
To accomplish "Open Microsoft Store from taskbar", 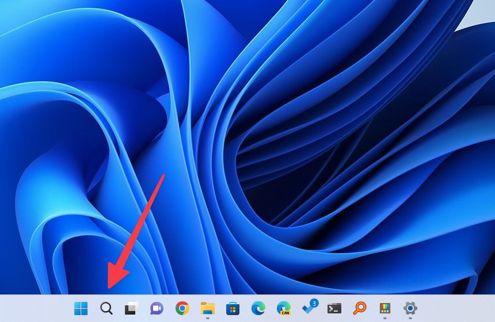I will tap(233, 308).
